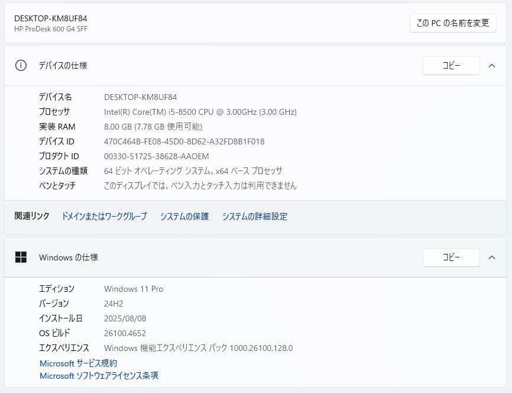Click the Windows logo icon beside Windows の仕様

(21, 257)
